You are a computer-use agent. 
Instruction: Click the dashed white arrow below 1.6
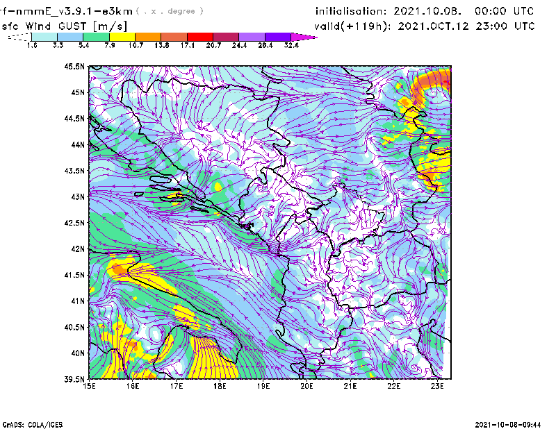(19, 37)
